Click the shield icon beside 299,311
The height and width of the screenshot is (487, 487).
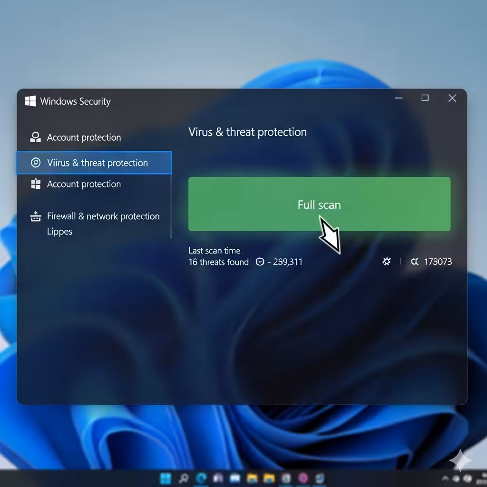click(x=260, y=262)
